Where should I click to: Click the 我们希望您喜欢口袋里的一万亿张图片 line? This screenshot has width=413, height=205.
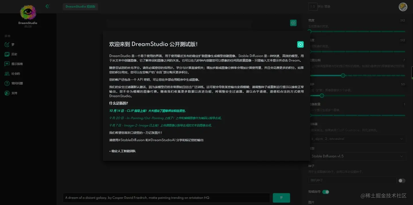(136, 133)
